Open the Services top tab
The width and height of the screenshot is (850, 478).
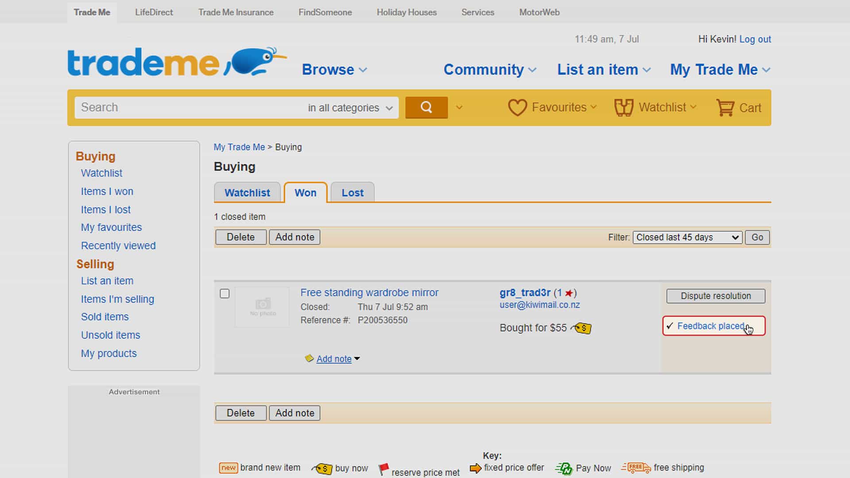click(478, 12)
